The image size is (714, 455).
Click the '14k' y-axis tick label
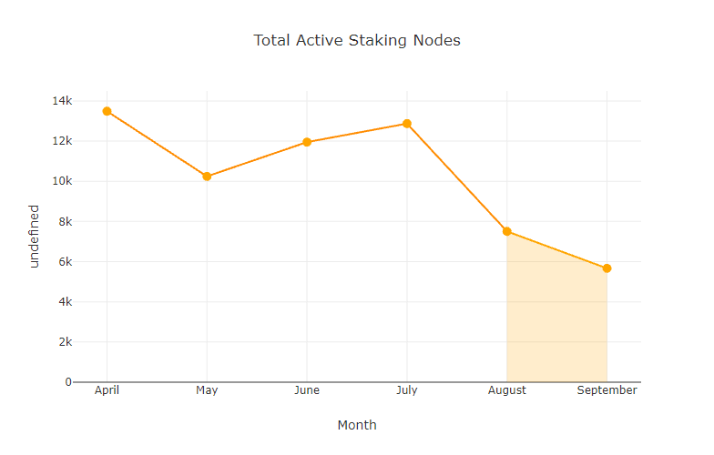pos(62,101)
